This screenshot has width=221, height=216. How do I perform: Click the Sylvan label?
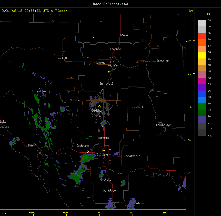click(100, 63)
